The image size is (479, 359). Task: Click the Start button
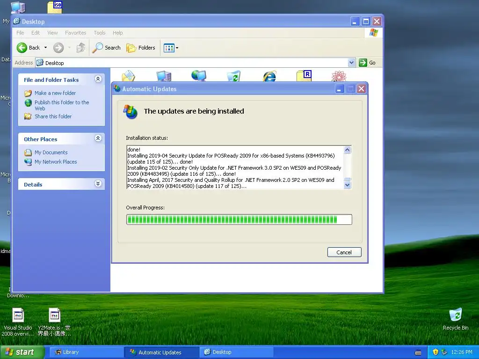click(x=22, y=352)
